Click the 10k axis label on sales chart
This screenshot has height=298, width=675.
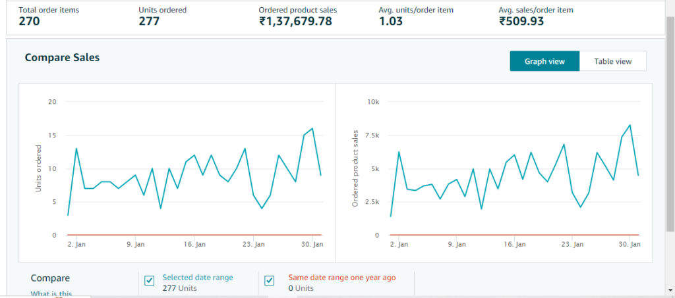pos(373,102)
